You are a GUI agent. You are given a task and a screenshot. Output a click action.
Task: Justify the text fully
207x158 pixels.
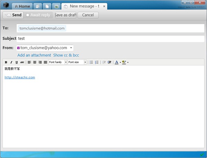click(x=46, y=62)
